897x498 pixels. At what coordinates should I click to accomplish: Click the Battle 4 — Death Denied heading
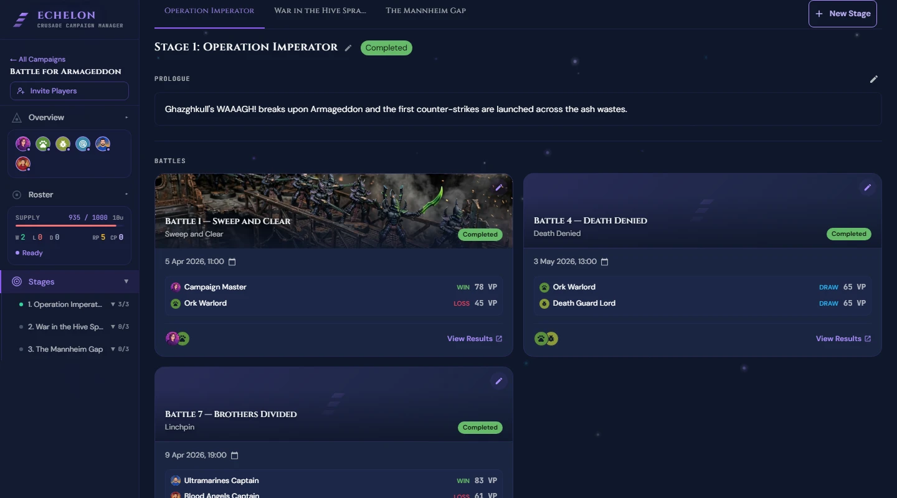coord(591,220)
